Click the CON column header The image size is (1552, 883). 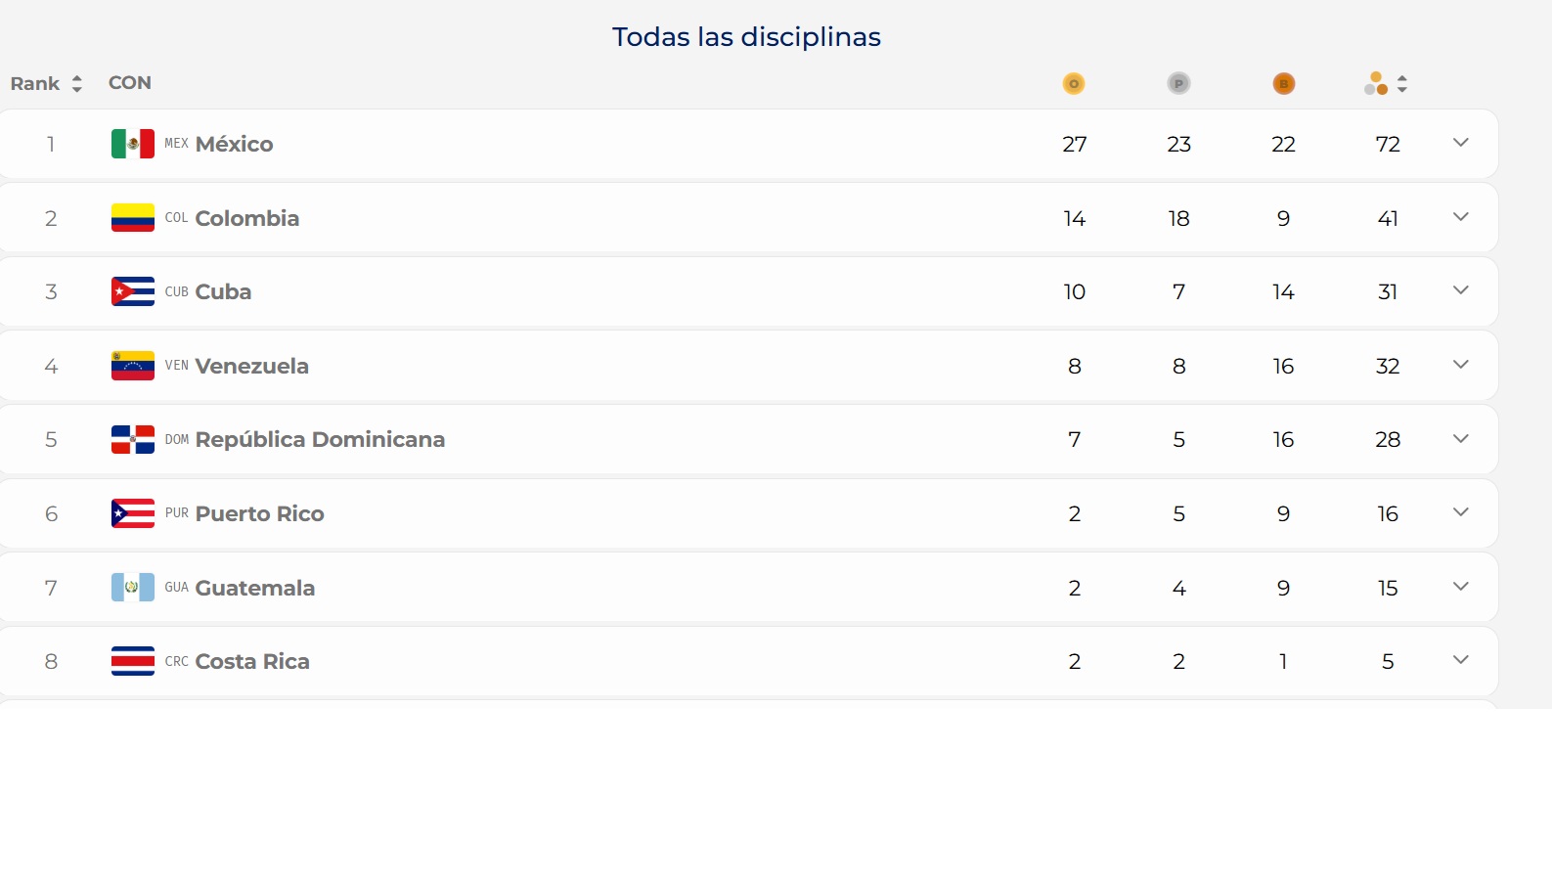click(130, 83)
